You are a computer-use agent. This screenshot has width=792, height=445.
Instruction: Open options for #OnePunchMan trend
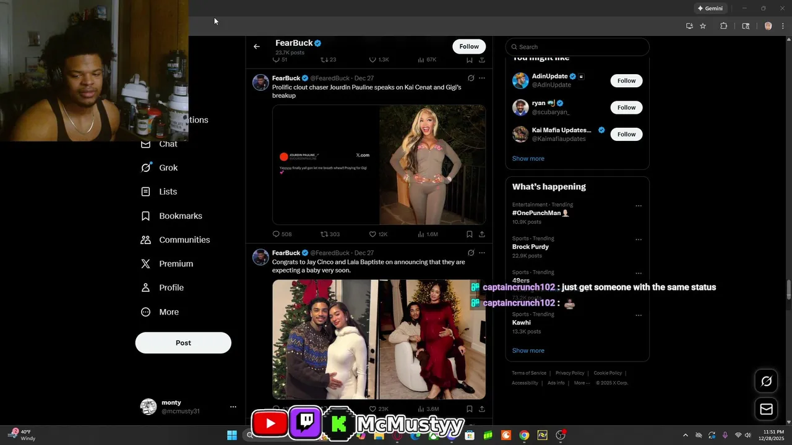639,206
